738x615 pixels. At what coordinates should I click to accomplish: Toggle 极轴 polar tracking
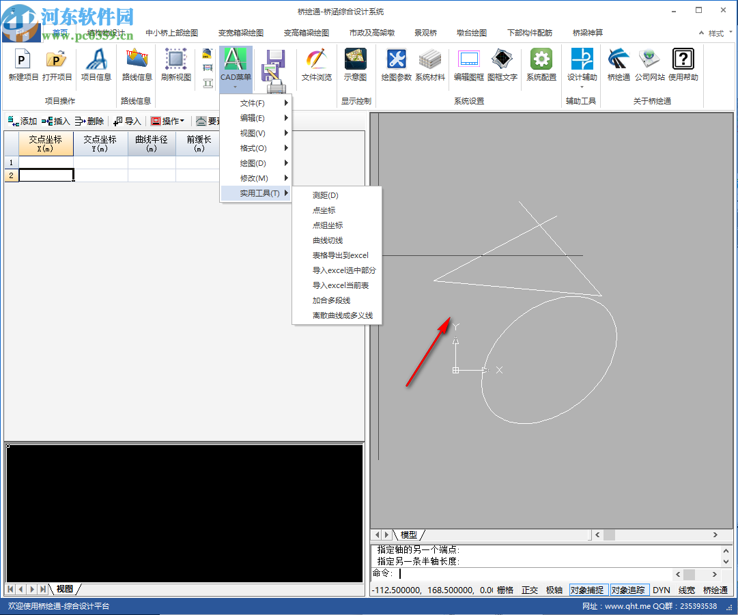(554, 590)
